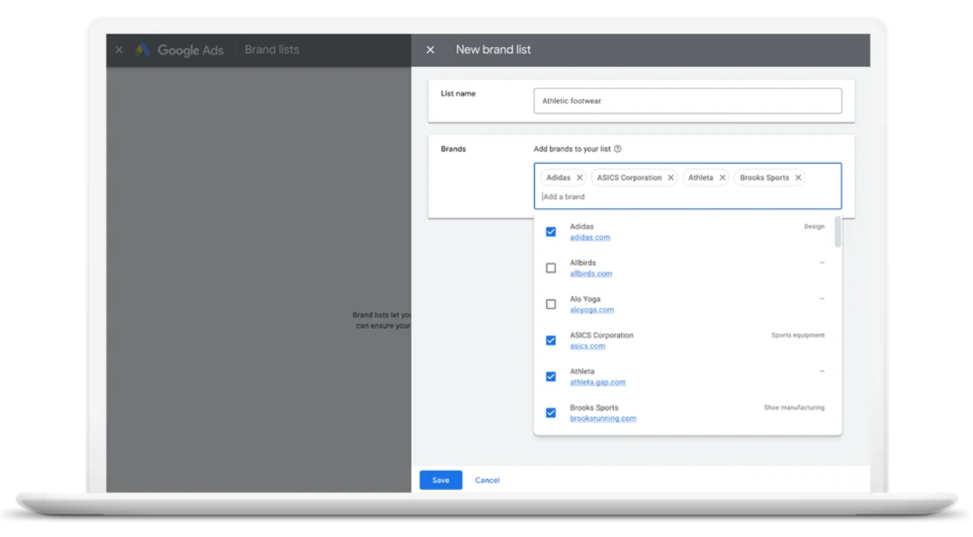Viewport: 973px width, 537px height.
Task: Click the Alo Yoga brand name
Action: [x=585, y=299]
